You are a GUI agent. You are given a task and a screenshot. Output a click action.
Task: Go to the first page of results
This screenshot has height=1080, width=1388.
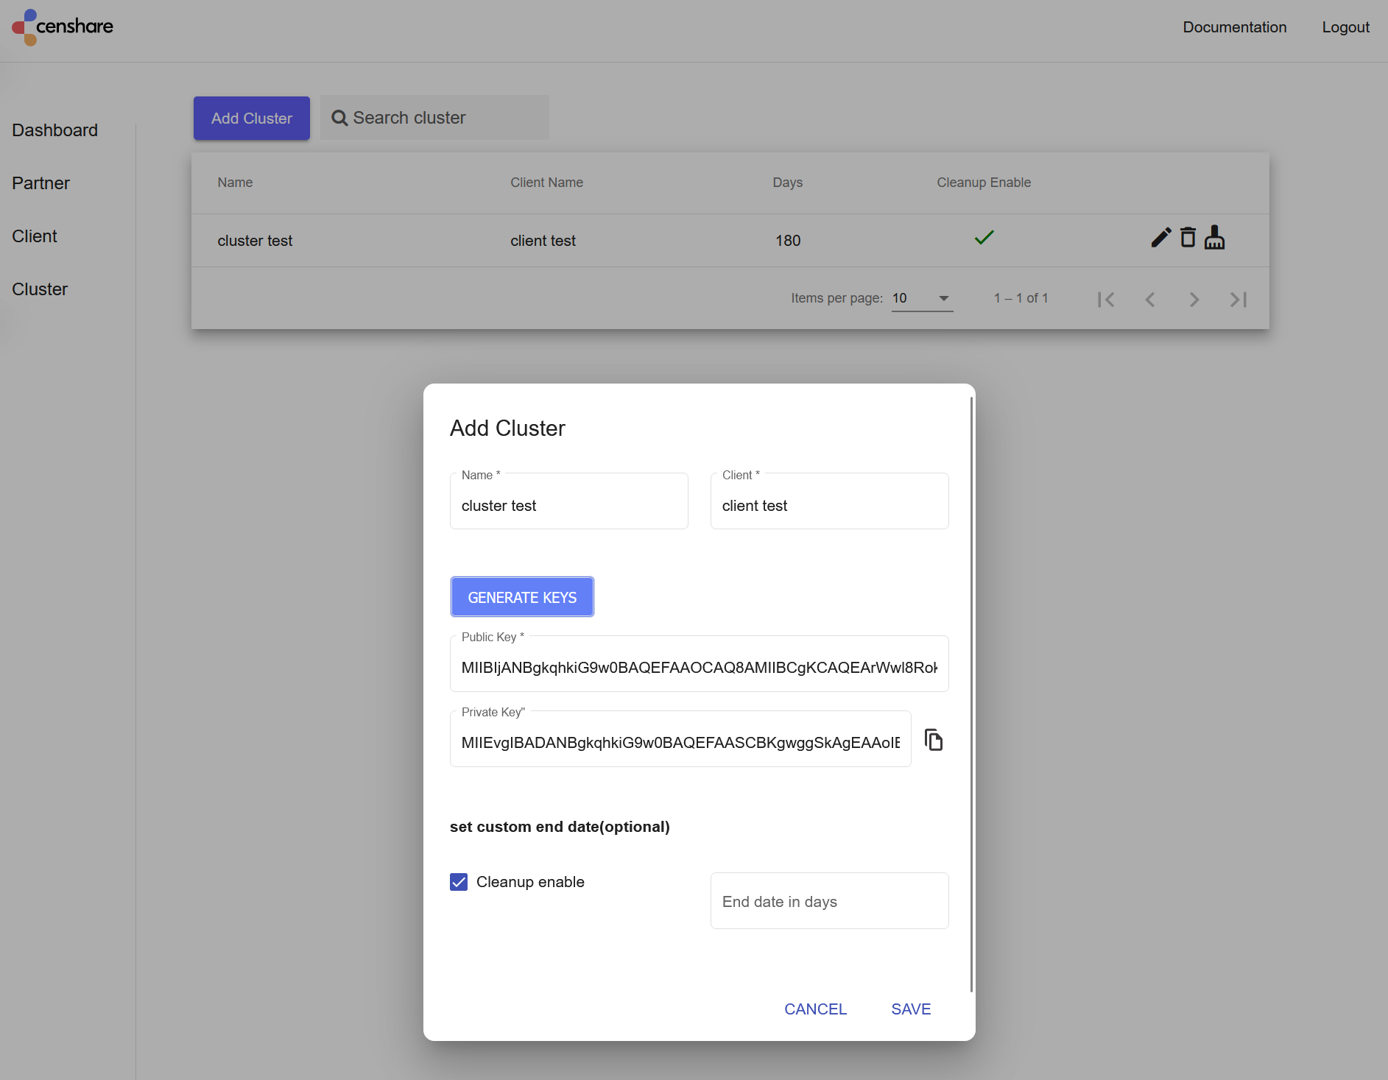coord(1106,300)
